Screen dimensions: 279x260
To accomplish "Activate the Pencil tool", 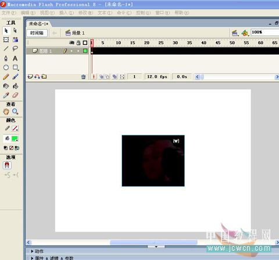I will pos(6,77).
